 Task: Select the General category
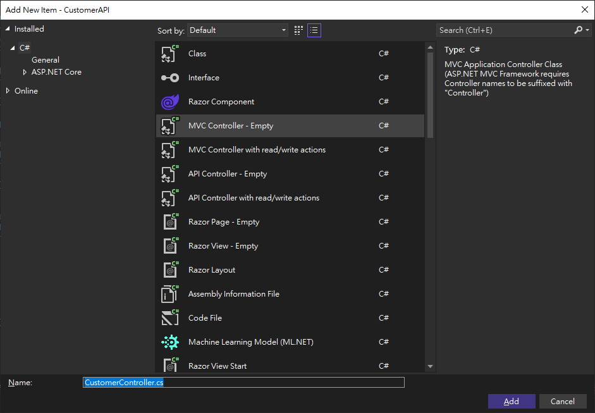(x=46, y=60)
